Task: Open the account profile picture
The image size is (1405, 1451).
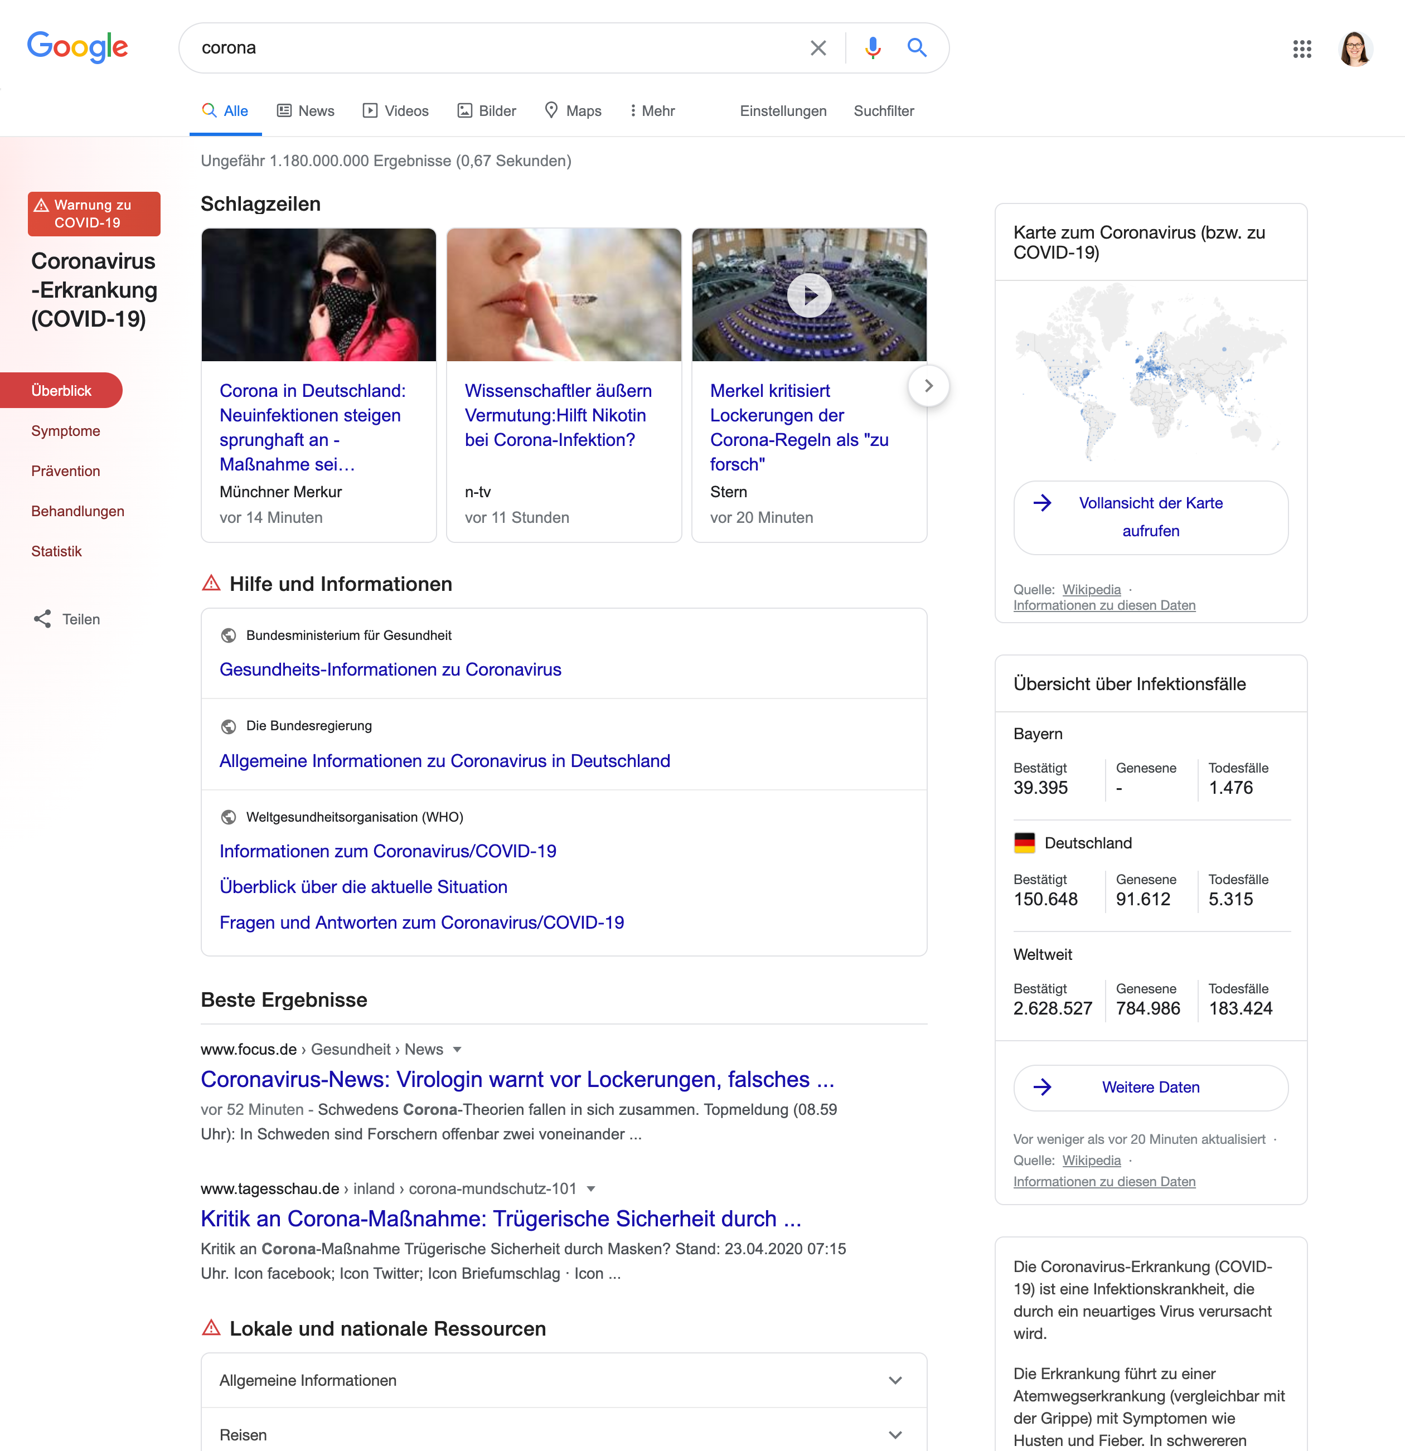Action: click(1356, 49)
